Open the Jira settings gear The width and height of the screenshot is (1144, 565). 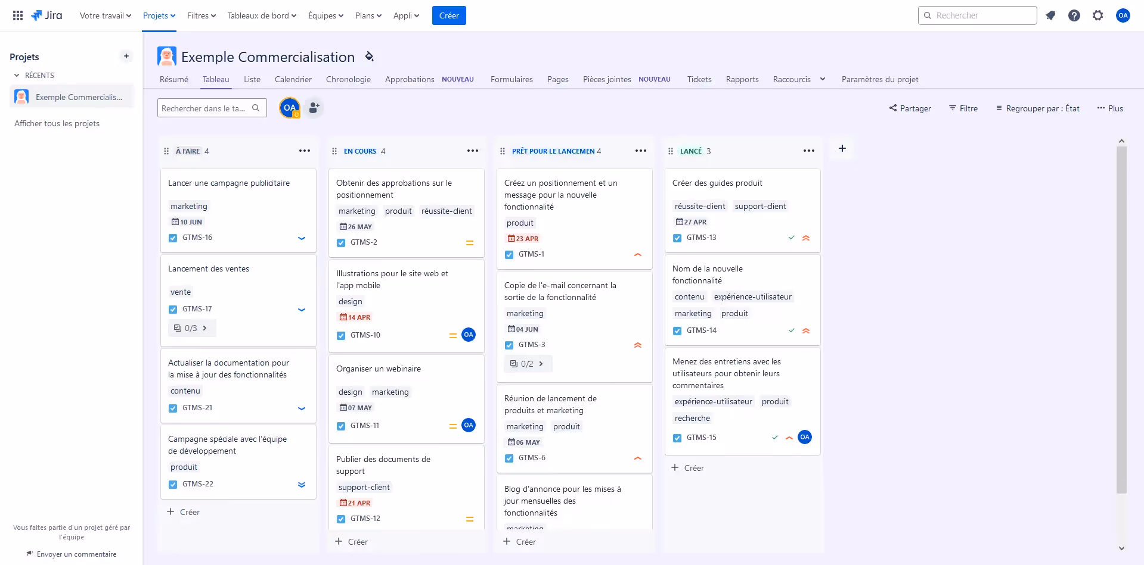point(1097,15)
